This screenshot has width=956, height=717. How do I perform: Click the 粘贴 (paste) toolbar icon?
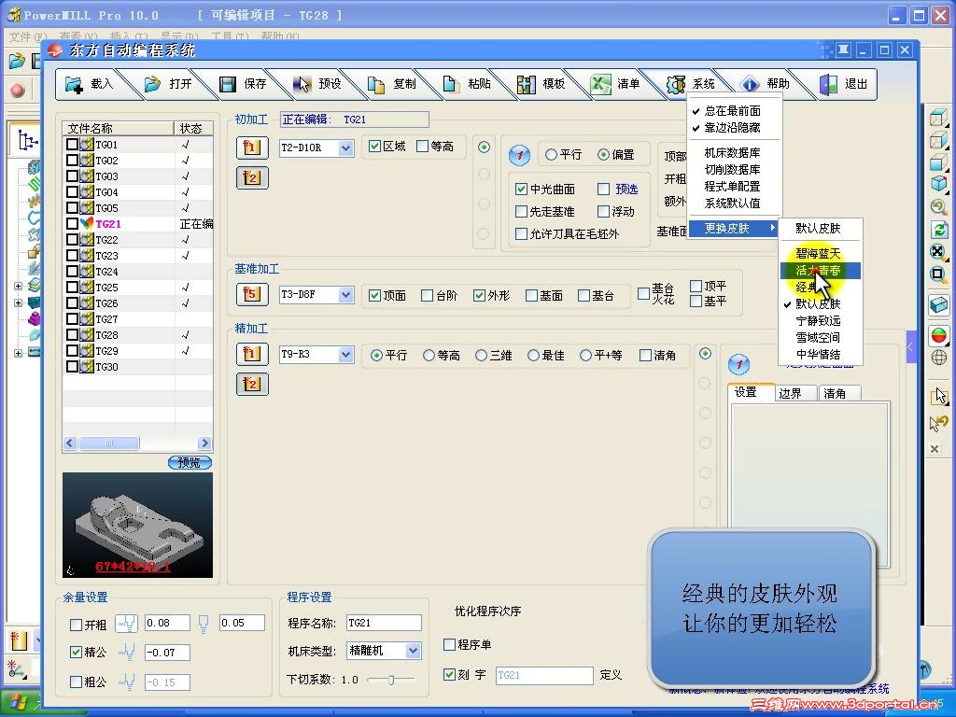coord(451,84)
